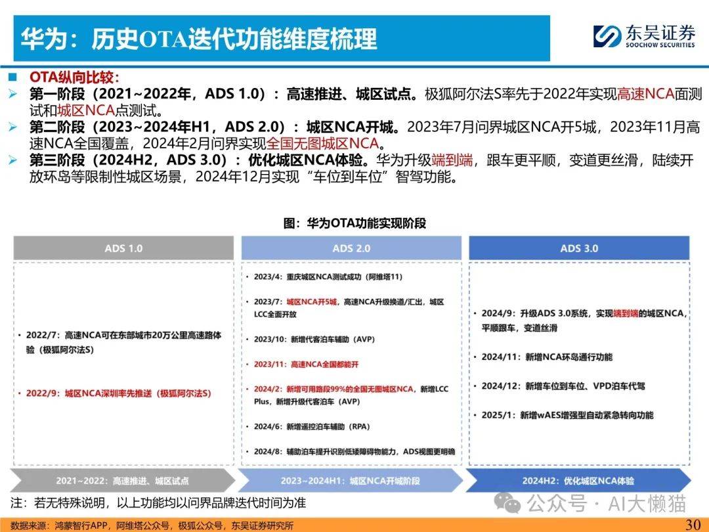Click the arrow "2023~2024H1: 城区NCA开城阶段"
709x532 pixels.
point(351,480)
